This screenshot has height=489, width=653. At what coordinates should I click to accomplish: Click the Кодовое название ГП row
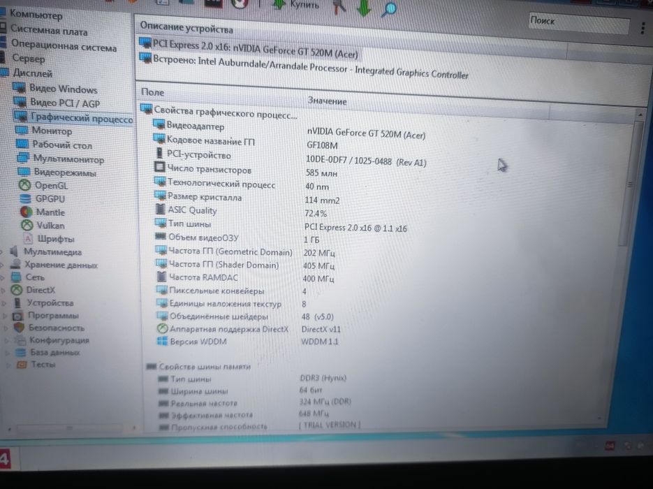pyautogui.click(x=204, y=140)
